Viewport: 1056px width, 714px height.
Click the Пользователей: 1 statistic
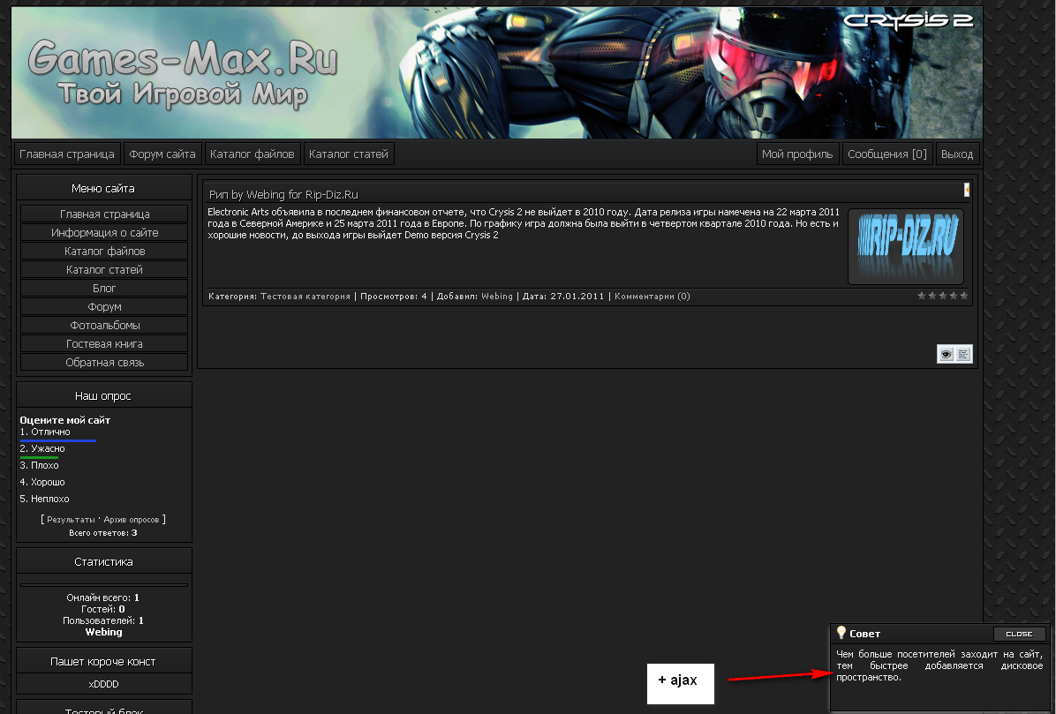pos(103,620)
